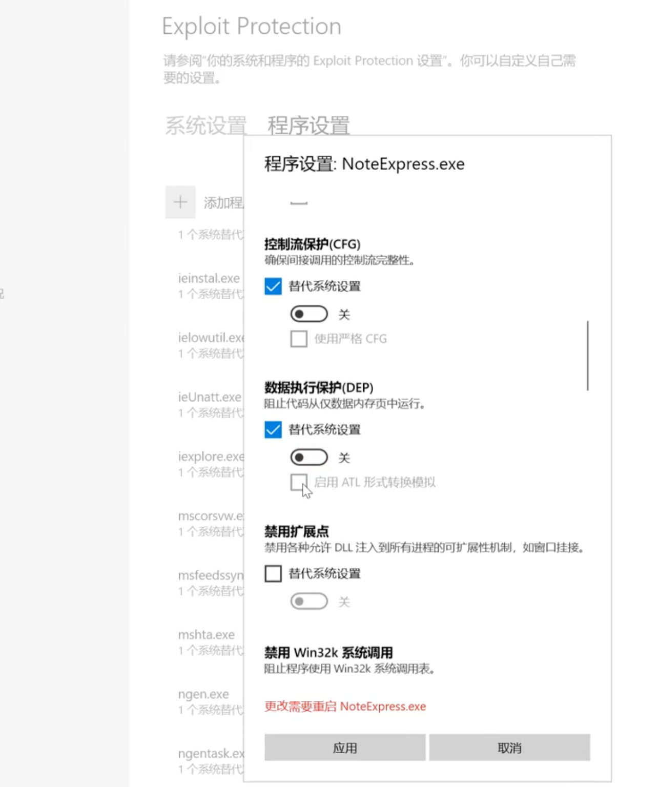Turn on the DEP toggle switch
Image resolution: width=659 pixels, height=787 pixels.
tap(308, 457)
